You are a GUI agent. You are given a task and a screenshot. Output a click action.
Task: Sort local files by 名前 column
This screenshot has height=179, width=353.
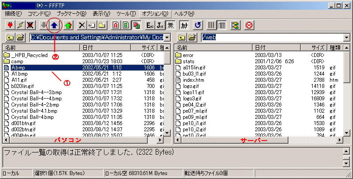[42, 48]
